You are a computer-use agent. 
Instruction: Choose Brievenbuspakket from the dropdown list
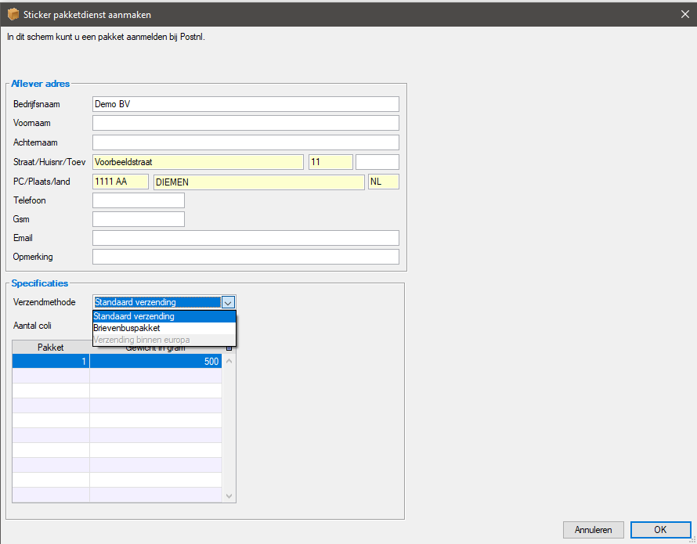164,328
